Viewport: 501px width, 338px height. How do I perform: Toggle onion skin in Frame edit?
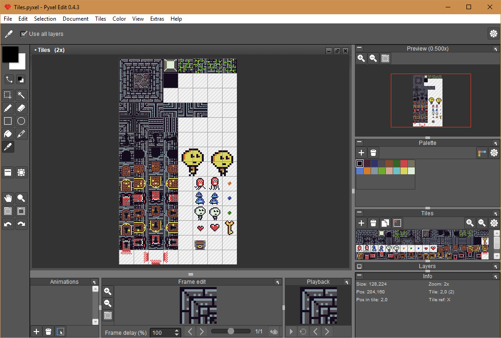click(274, 332)
